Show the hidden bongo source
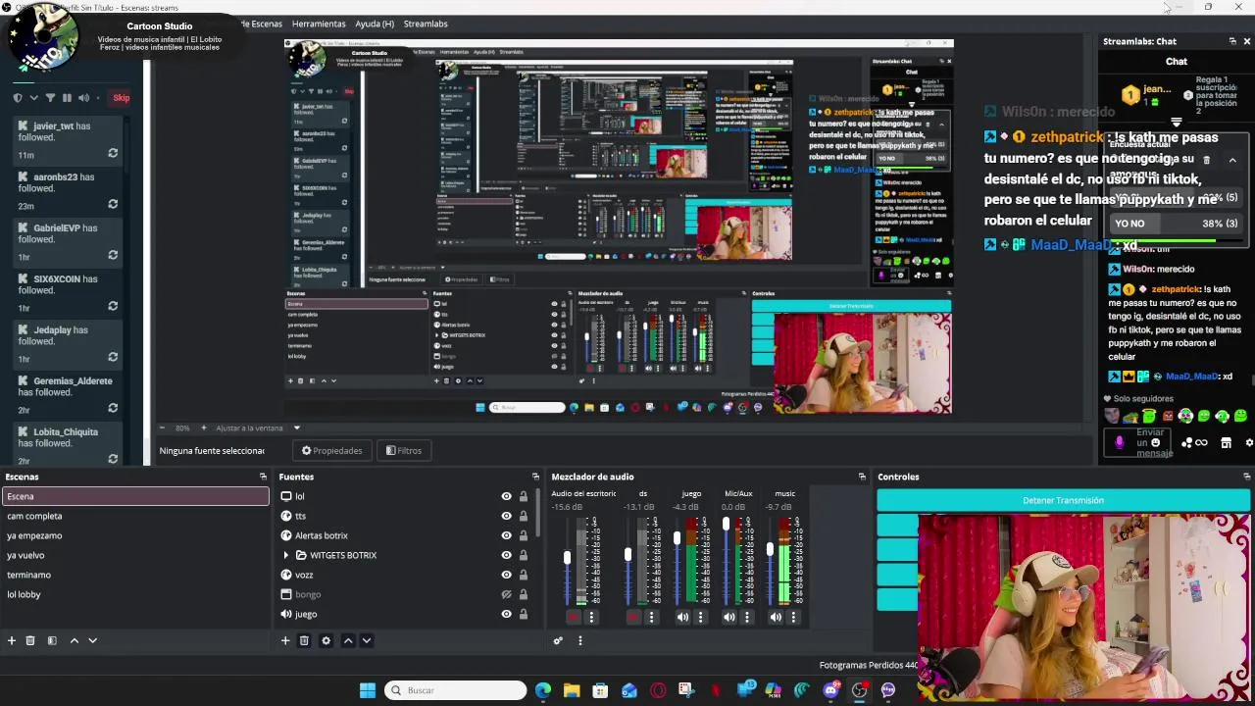This screenshot has width=1255, height=706. point(506,594)
